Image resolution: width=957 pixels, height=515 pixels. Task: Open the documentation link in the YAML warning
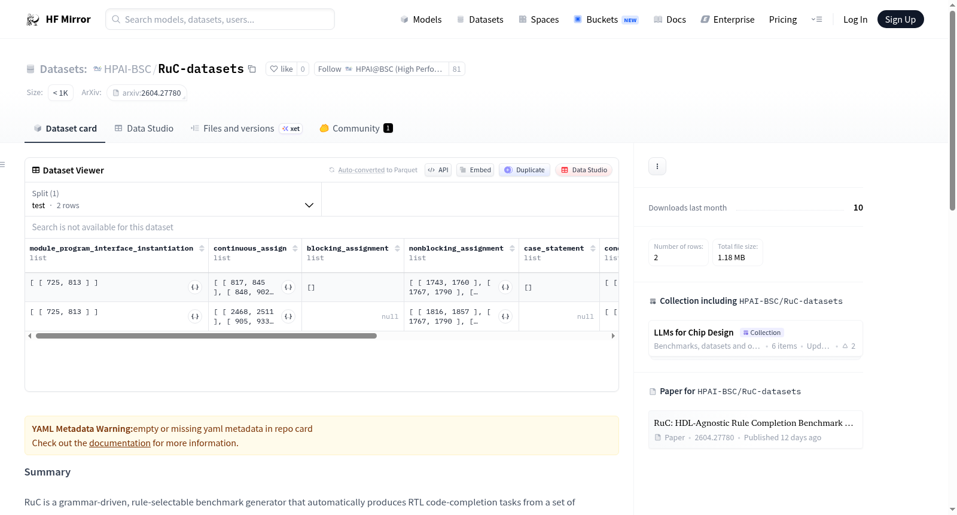(x=120, y=443)
